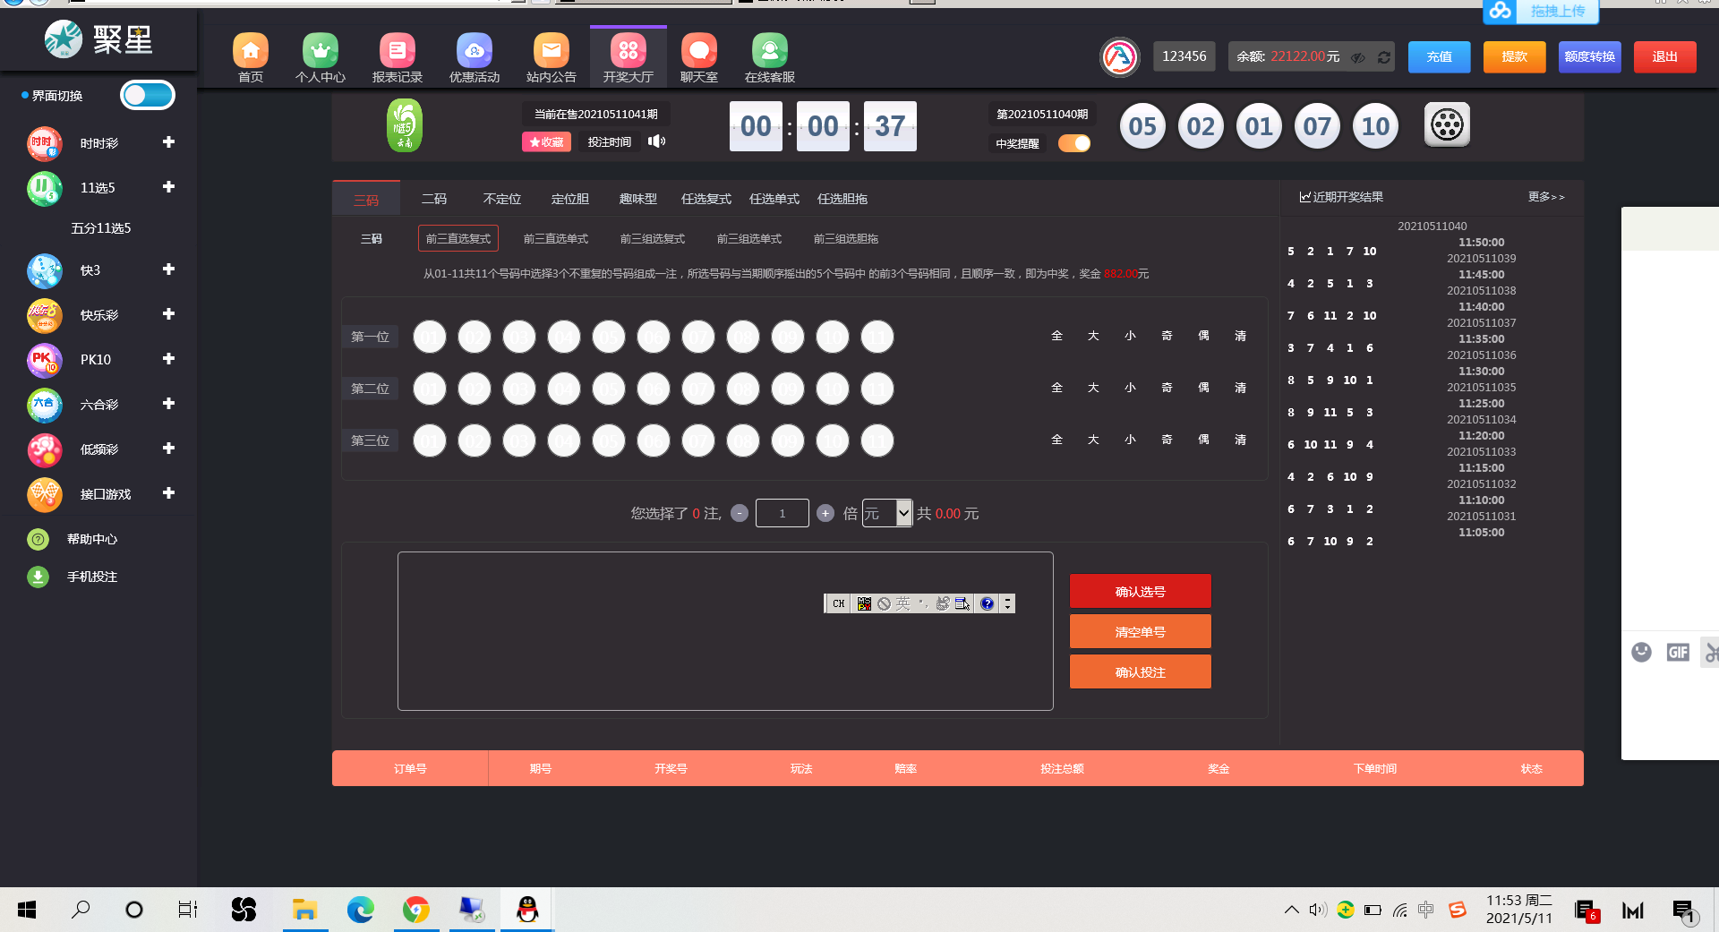The image size is (1719, 932).
Task: Increase the bet multiplier with plus button
Action: tap(825, 513)
